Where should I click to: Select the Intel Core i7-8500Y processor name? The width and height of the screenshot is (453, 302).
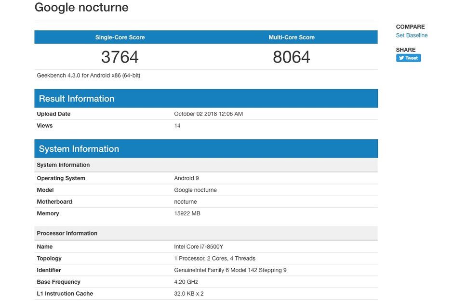coord(199,247)
